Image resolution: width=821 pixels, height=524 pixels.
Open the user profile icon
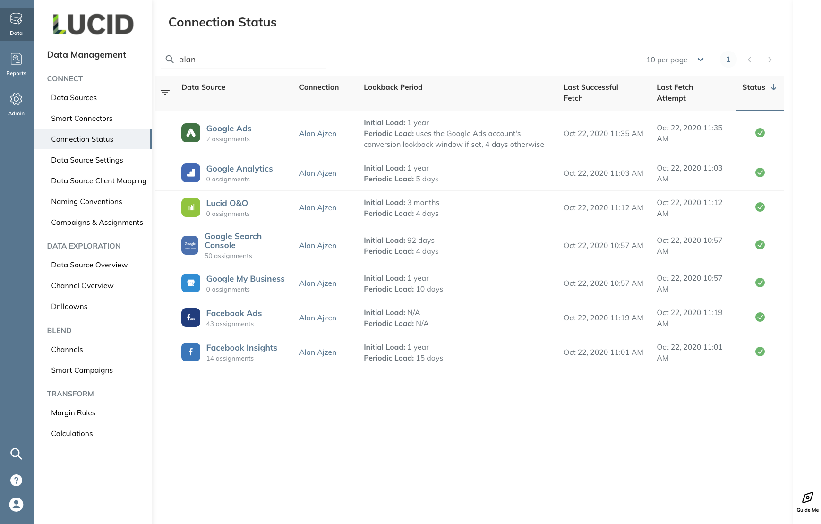click(17, 505)
